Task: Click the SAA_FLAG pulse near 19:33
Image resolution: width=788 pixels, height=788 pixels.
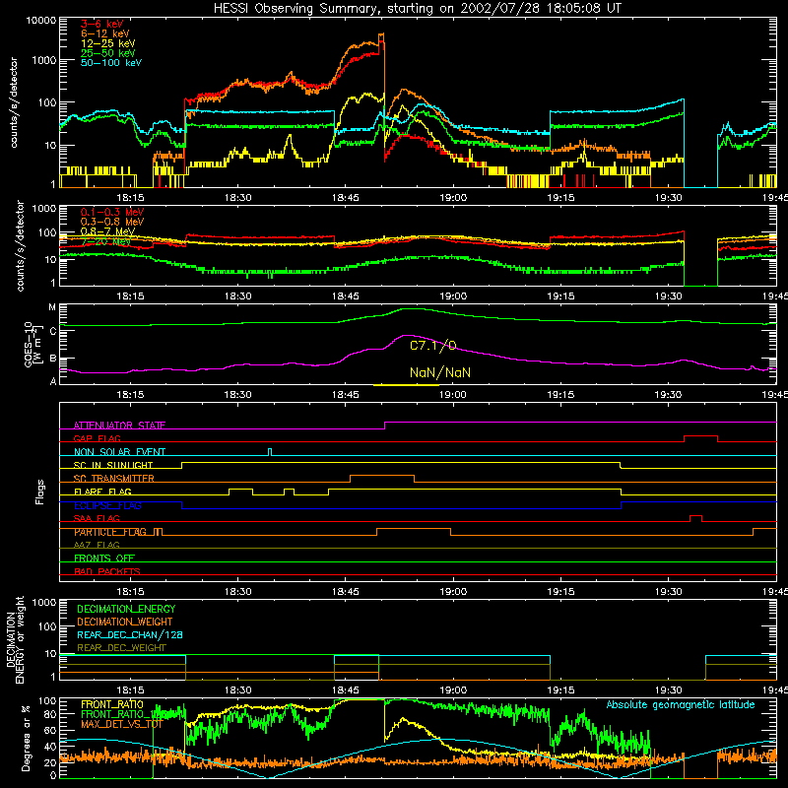Action: tap(695, 519)
